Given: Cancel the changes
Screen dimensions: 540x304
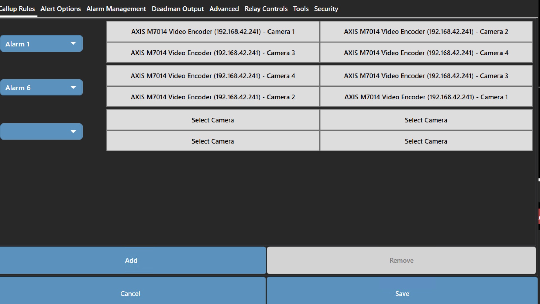Looking at the screenshot, I should pos(132,290).
